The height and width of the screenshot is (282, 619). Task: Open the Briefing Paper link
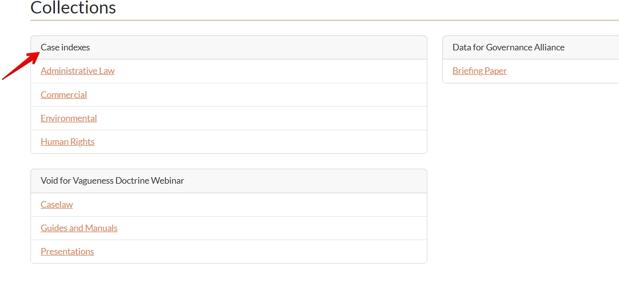pyautogui.click(x=479, y=71)
